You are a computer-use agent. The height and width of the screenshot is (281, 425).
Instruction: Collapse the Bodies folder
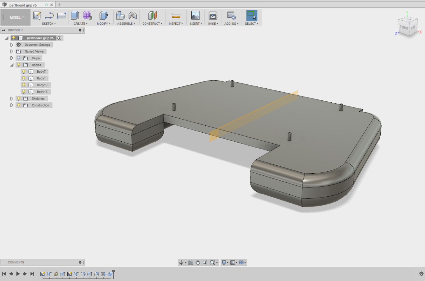tap(12, 65)
